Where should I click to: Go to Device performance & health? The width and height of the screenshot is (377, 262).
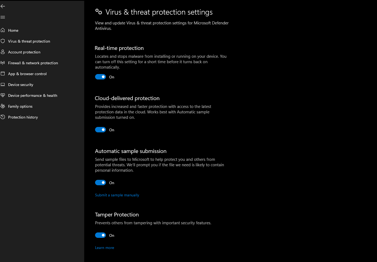[33, 95]
